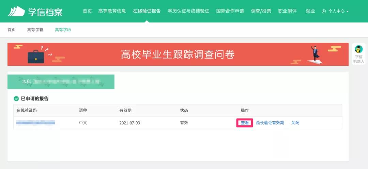Click 关闭 to close the report
This screenshot has width=368, height=169.
tap(295, 123)
